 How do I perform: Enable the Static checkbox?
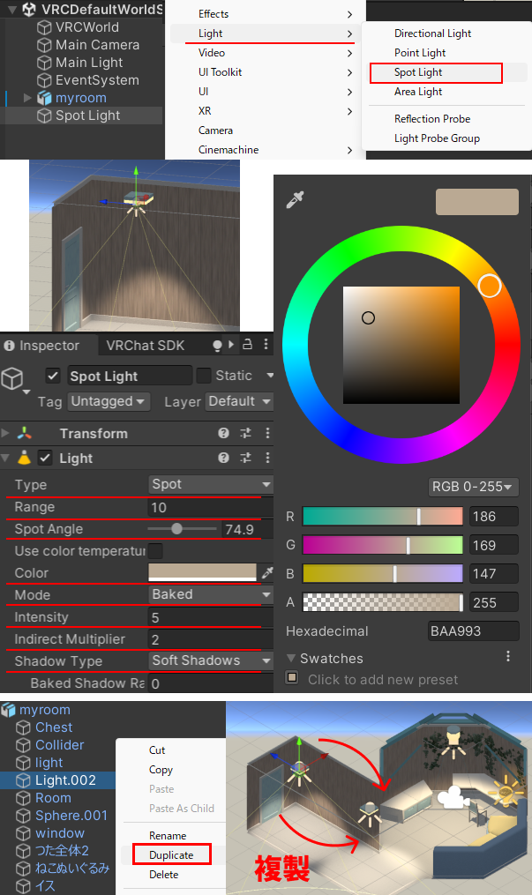point(204,376)
